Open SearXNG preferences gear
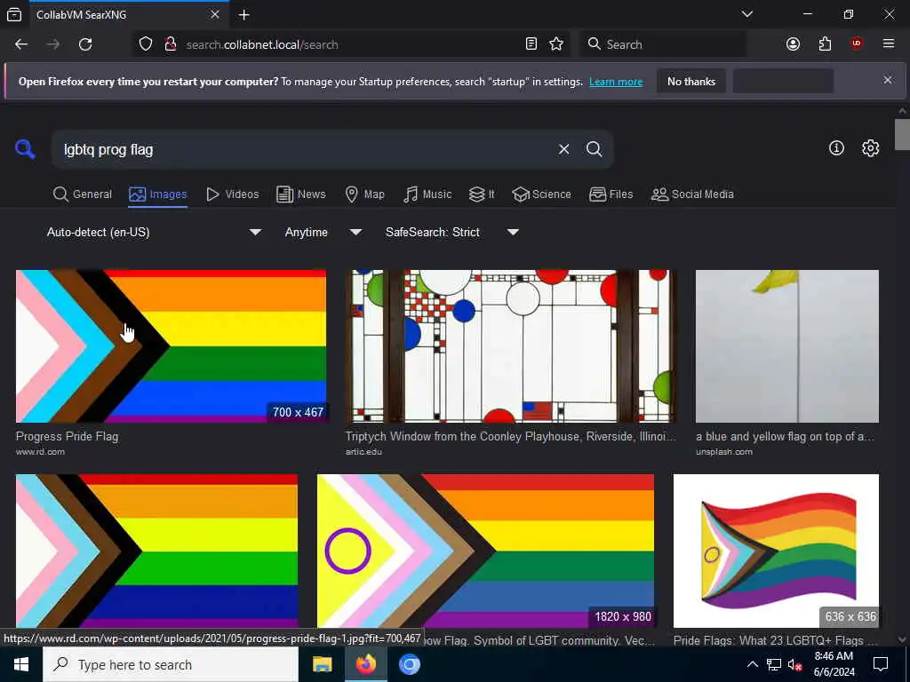The height and width of the screenshot is (682, 910). tap(870, 148)
